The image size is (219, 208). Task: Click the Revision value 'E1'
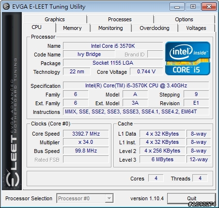tap(196, 103)
